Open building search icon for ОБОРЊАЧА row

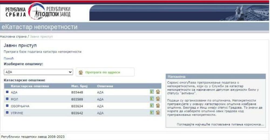click(158, 106)
